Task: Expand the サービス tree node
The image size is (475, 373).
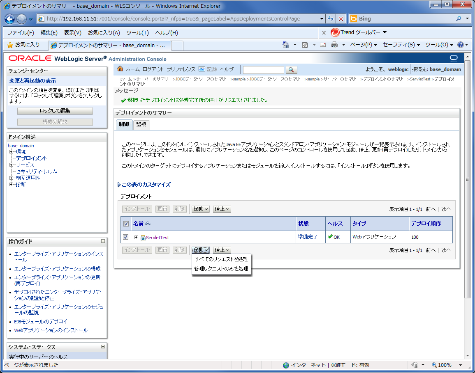Action: (11, 165)
